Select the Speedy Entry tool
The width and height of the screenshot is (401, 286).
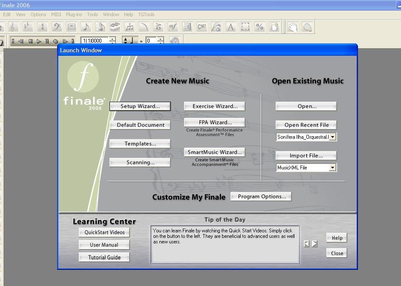click(100, 27)
